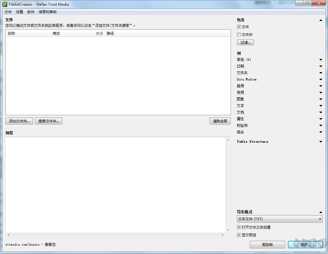
Task: Open the 设置 menu
Action: click(19, 12)
